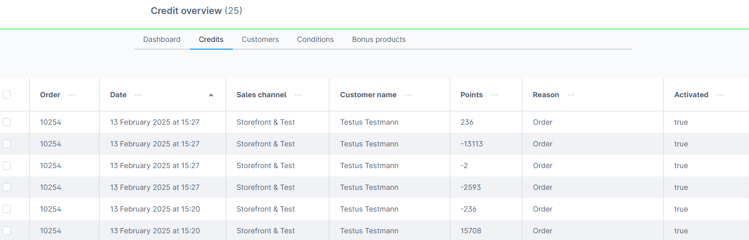Viewport: 749px width, 240px height.
Task: Tick the select-all checkbox in table header
Action: click(7, 95)
